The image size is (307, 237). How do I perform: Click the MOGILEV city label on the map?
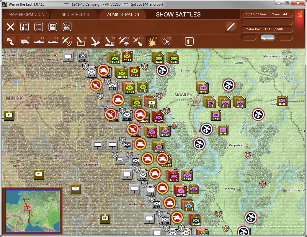pos(183,95)
